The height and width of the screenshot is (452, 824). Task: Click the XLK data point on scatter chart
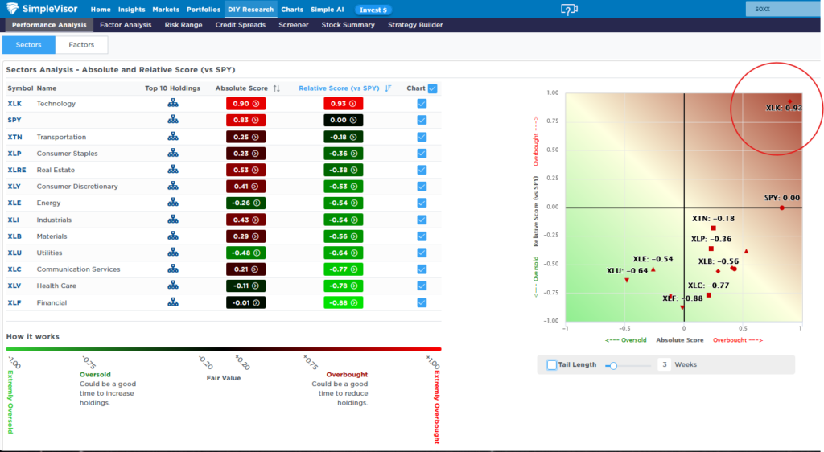(x=789, y=102)
